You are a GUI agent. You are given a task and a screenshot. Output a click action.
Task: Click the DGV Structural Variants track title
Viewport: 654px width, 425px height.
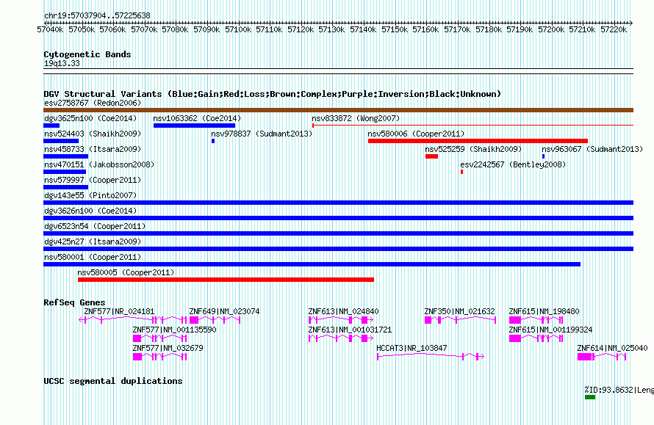[x=273, y=94]
